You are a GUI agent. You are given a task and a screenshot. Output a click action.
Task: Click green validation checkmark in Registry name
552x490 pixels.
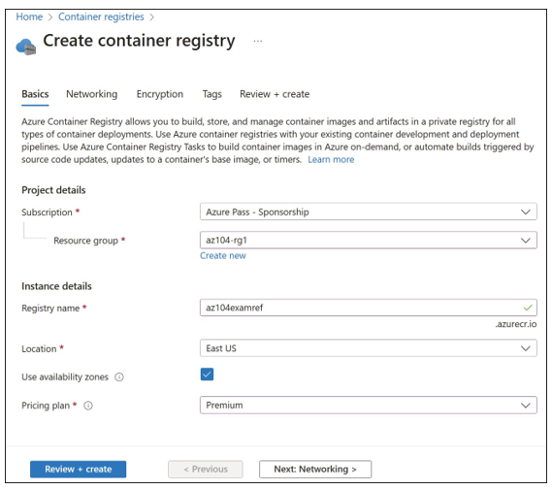point(528,308)
